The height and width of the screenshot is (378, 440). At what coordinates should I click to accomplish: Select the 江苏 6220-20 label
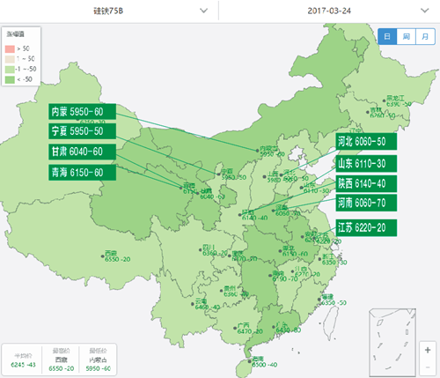[366, 227]
